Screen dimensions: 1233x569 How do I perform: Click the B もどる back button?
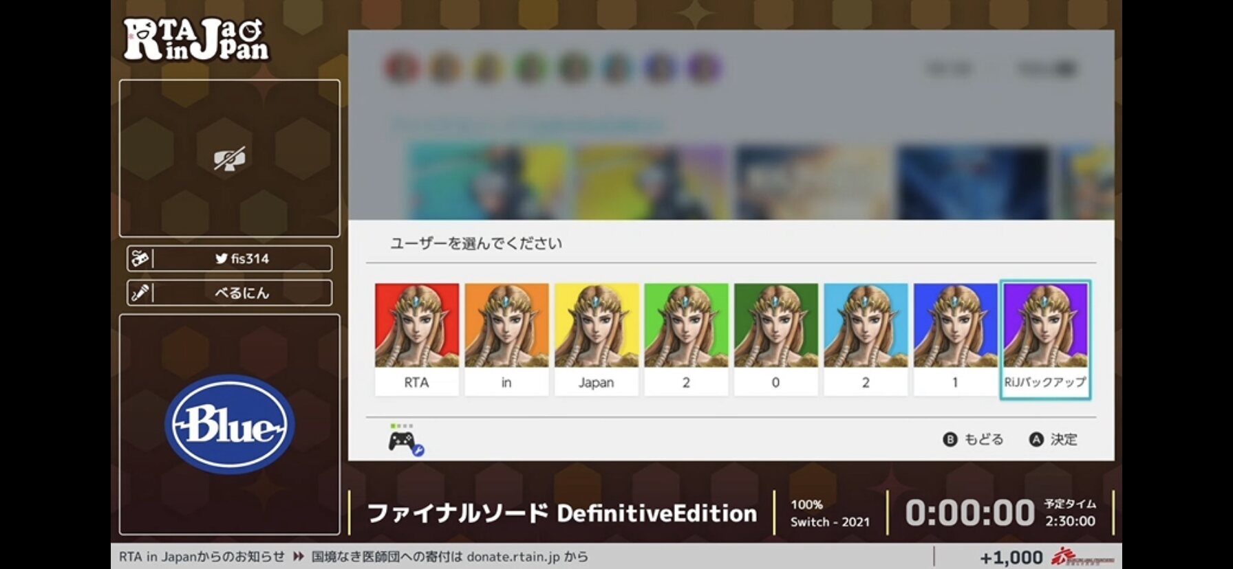(x=973, y=439)
